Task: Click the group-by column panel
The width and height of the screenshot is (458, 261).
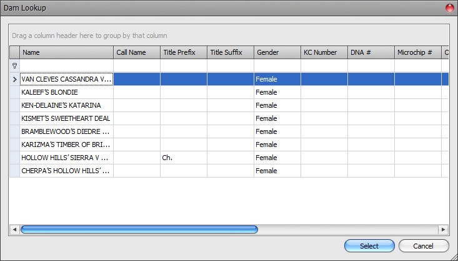Action: [x=229, y=36]
